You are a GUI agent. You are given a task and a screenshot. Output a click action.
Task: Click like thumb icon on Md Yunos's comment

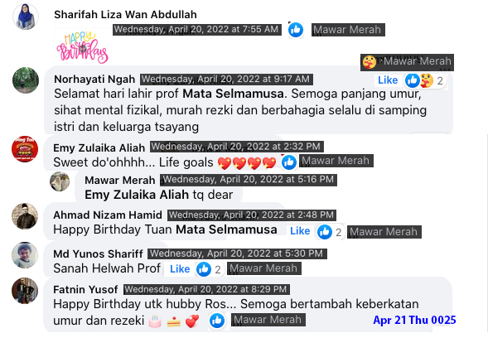click(x=204, y=269)
